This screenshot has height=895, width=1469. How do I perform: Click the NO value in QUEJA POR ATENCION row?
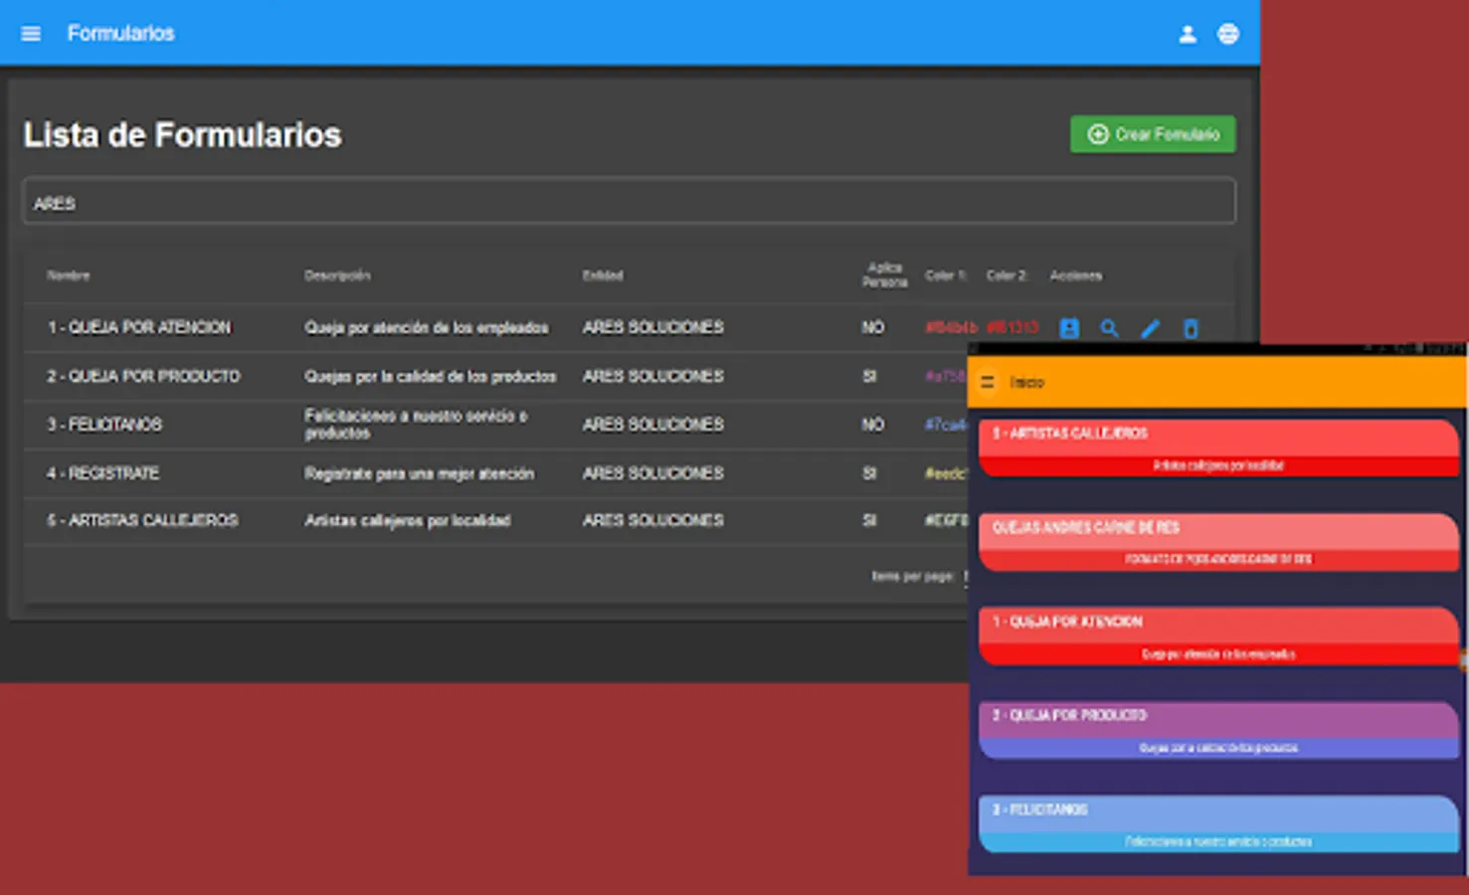click(873, 327)
